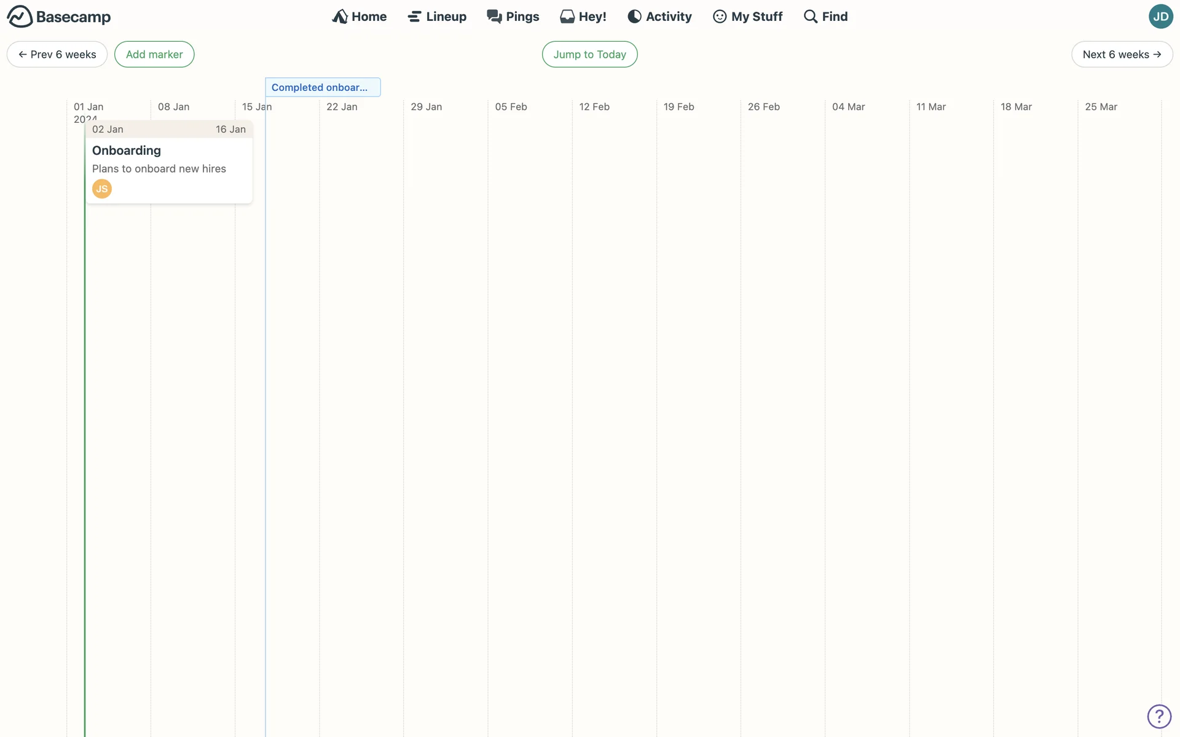This screenshot has width=1180, height=737.
Task: Click the Basecamp logo icon
Action: [x=20, y=17]
